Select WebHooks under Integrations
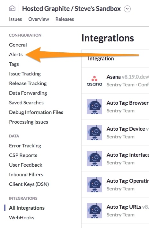Screen dimensions: 149x228 pyautogui.click(x=22, y=218)
